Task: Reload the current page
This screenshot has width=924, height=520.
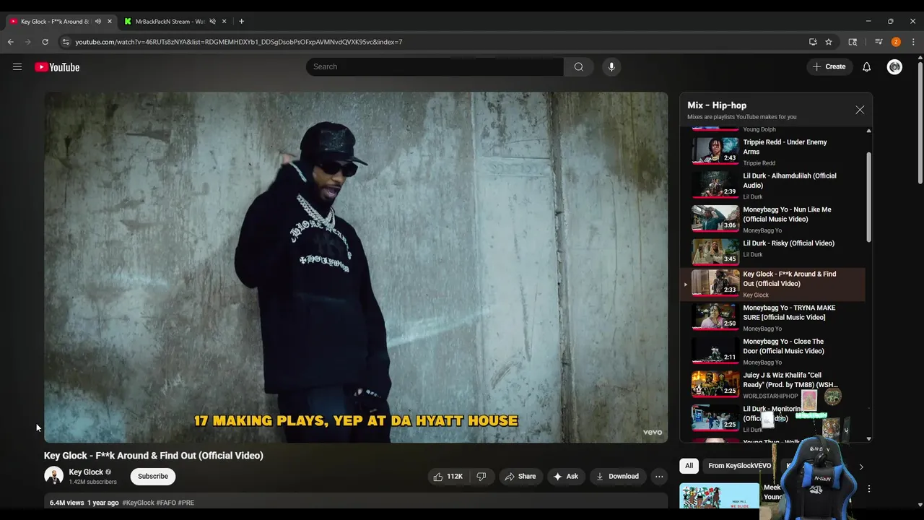Action: (45, 42)
